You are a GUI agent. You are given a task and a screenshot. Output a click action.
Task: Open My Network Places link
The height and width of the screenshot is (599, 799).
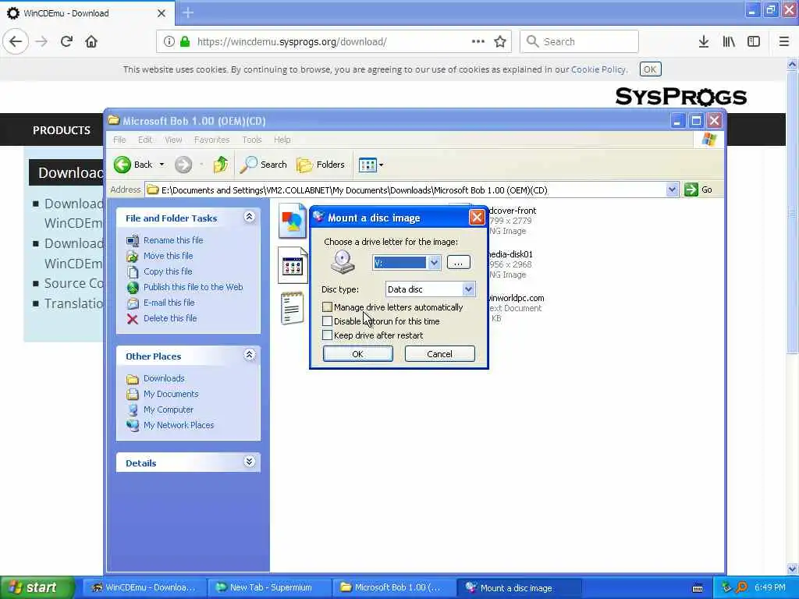click(x=179, y=425)
